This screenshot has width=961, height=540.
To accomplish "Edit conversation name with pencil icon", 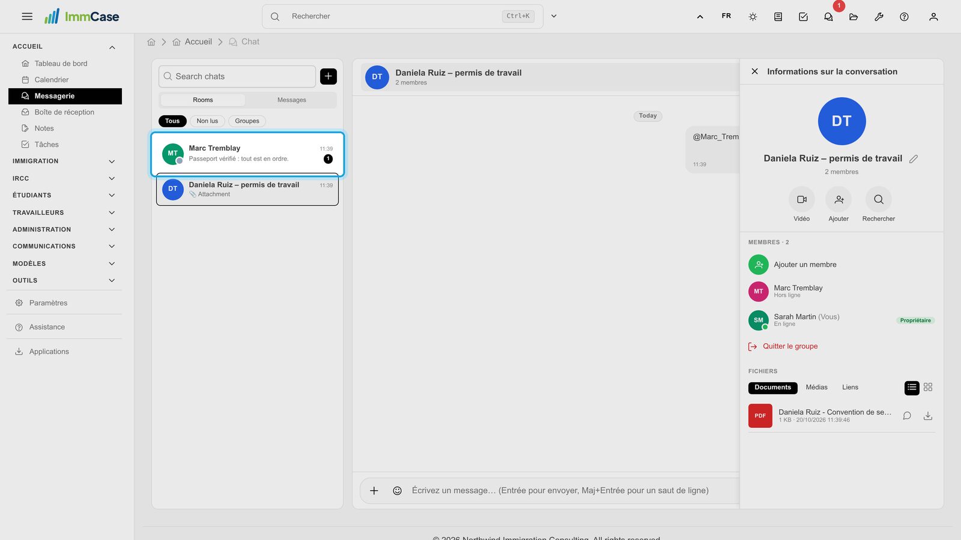I will [x=914, y=159].
